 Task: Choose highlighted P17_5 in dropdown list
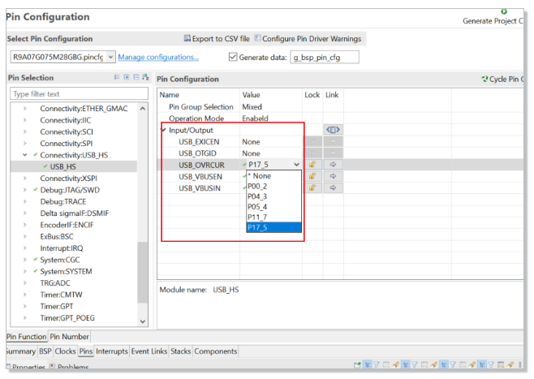click(273, 227)
